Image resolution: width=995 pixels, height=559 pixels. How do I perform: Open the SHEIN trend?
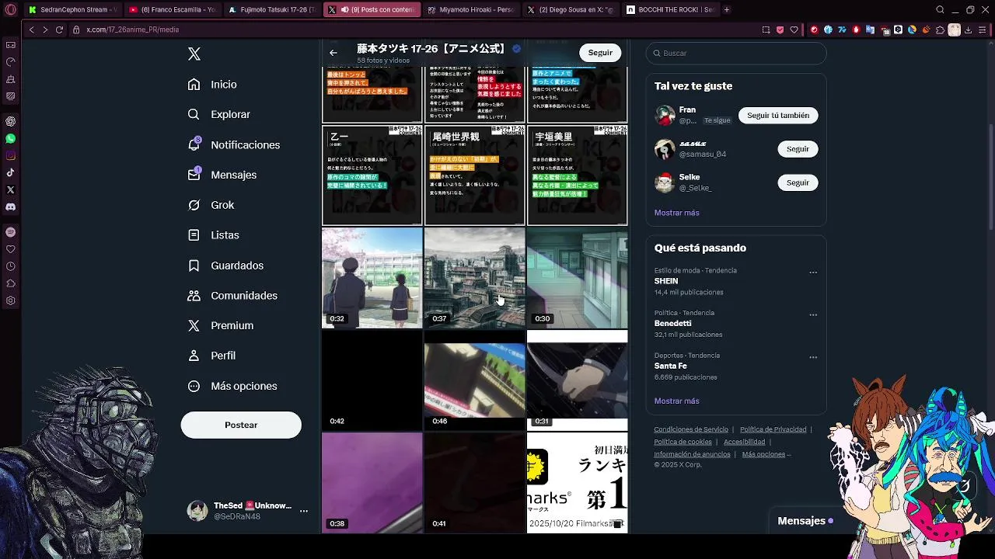735,281
